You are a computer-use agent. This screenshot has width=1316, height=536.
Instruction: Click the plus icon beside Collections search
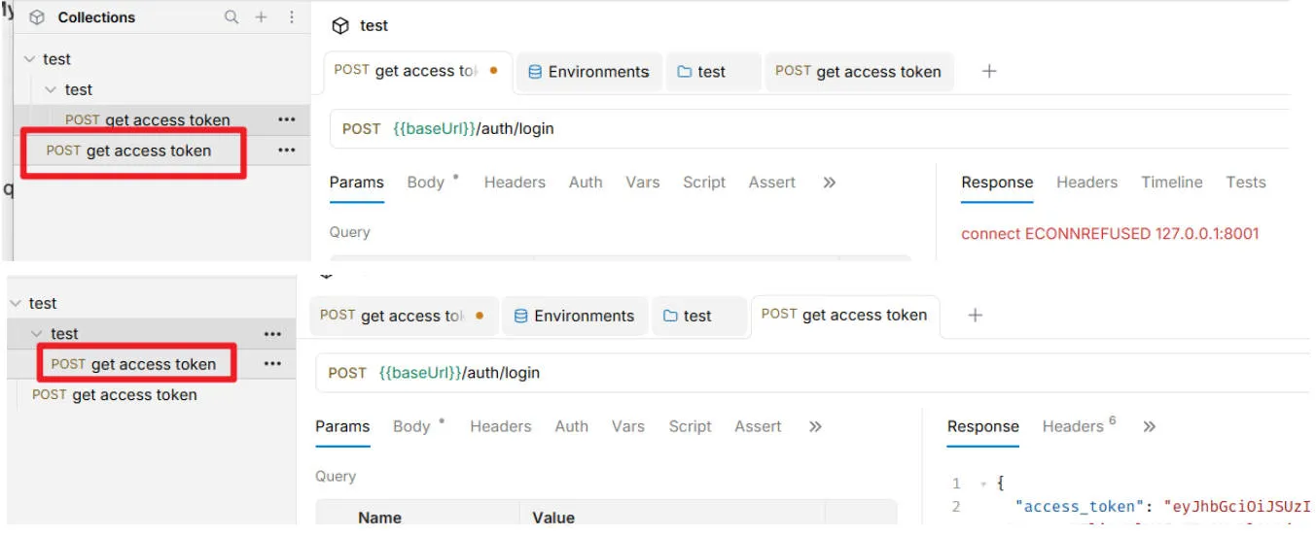261,17
